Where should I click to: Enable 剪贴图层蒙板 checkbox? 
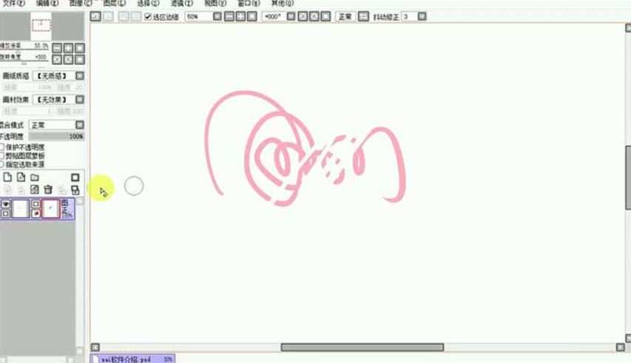coord(2,155)
